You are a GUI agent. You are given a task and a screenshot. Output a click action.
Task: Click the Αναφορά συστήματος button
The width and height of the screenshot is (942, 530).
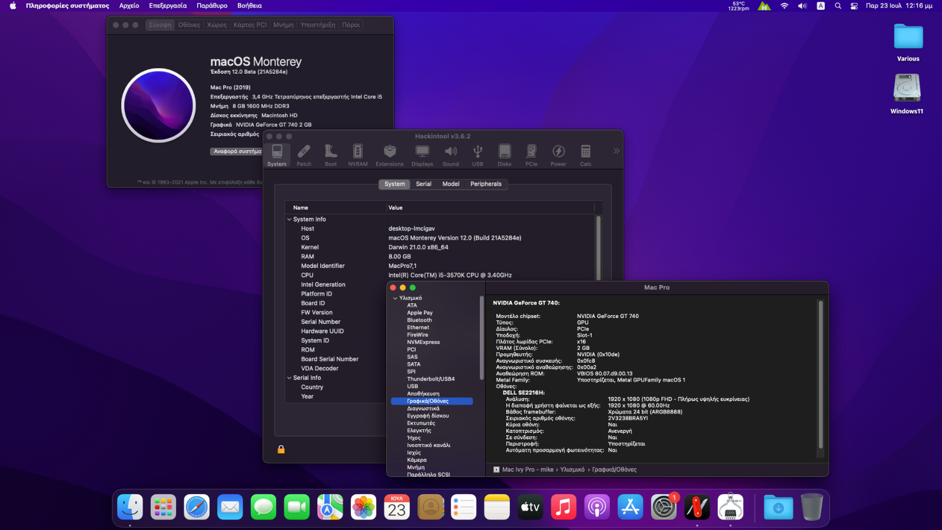coord(237,151)
